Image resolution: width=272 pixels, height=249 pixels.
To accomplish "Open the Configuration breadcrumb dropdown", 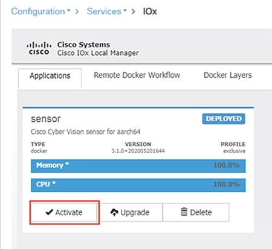I will [x=40, y=11].
